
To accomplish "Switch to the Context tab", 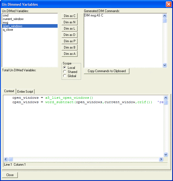I will [9, 91].
